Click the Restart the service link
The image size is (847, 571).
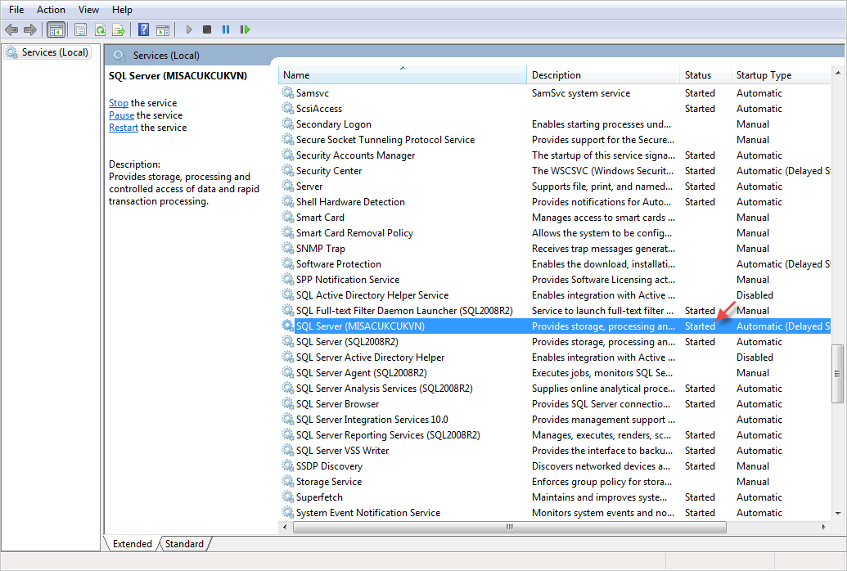pos(123,128)
